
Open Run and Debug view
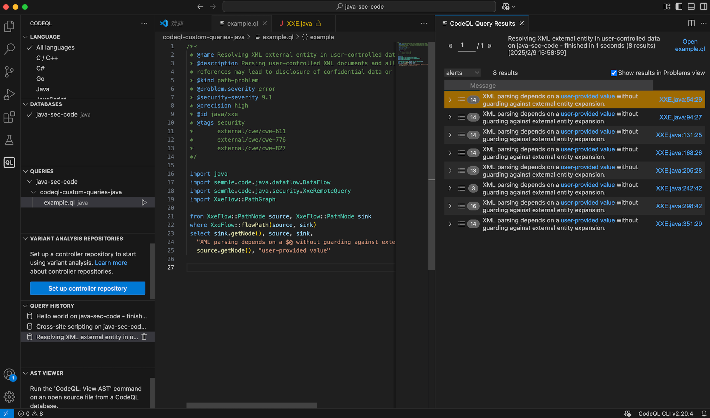point(9,95)
